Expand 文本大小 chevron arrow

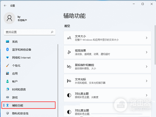pyautogui.click(x=147, y=38)
